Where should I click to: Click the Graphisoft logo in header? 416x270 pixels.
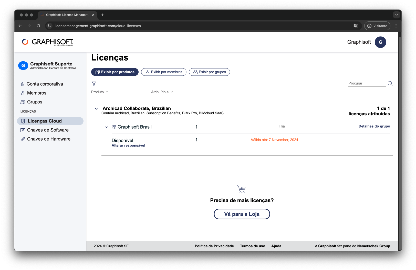pyautogui.click(x=48, y=42)
